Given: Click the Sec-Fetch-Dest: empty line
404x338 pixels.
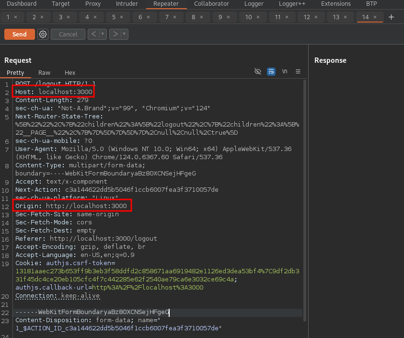Looking at the screenshot, I should coord(56,231).
